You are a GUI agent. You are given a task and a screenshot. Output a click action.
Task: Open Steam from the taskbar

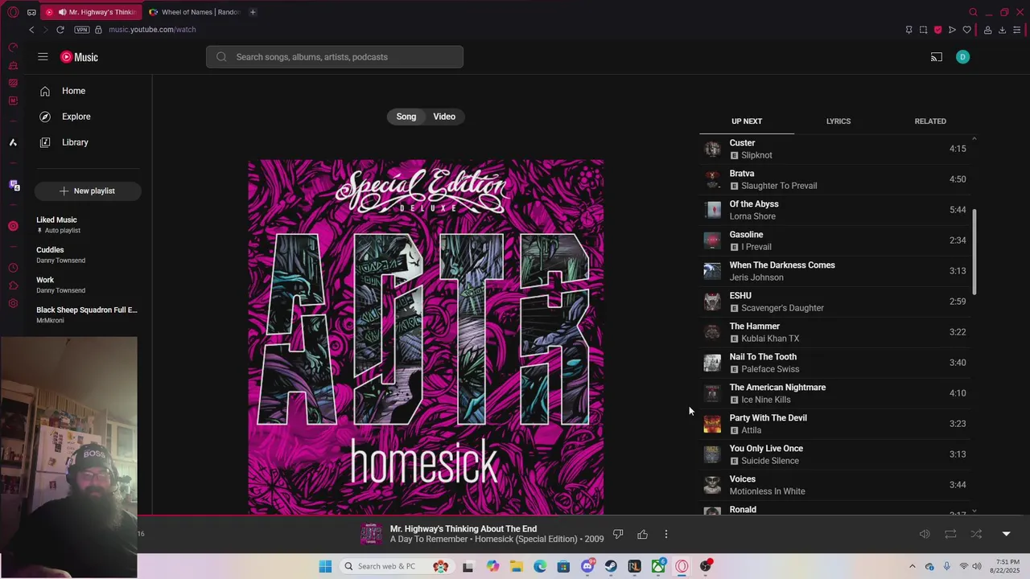tap(611, 566)
